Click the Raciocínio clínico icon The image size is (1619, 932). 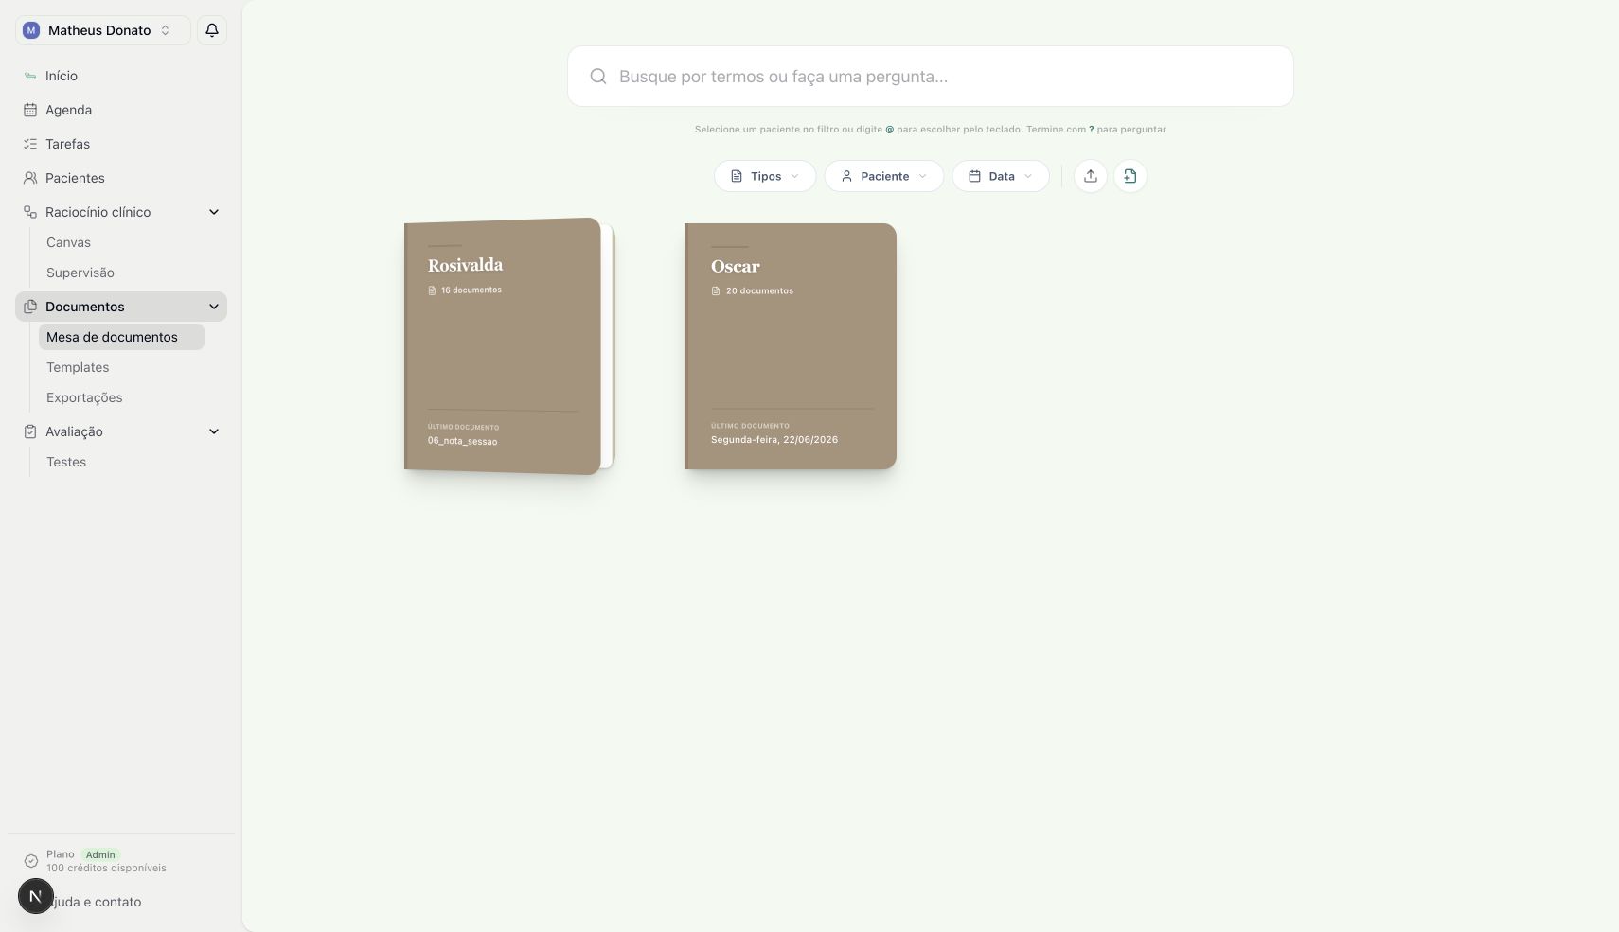(30, 212)
